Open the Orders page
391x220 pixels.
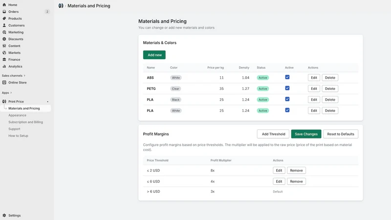(14, 12)
